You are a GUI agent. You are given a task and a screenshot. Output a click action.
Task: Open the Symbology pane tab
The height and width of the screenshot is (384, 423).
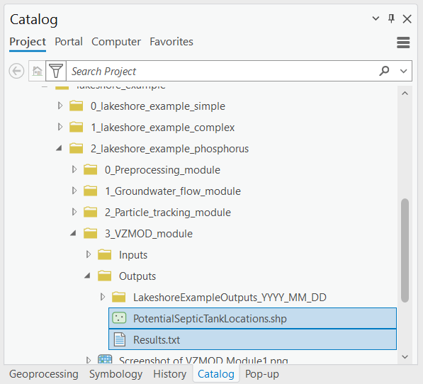115,374
